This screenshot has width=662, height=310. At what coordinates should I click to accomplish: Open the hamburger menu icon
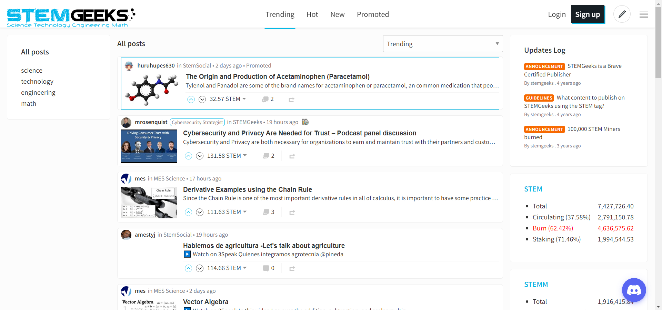coord(644,14)
